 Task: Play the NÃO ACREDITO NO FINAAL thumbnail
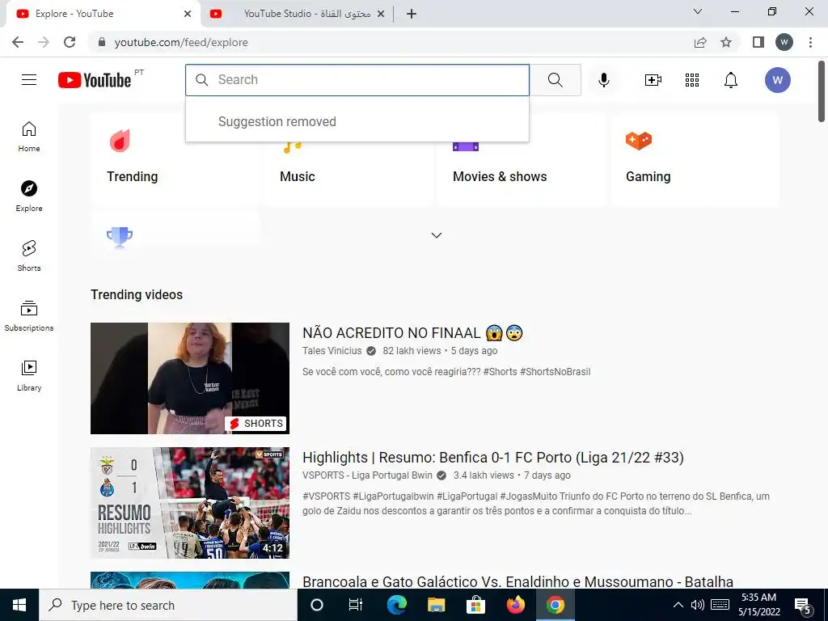click(189, 378)
